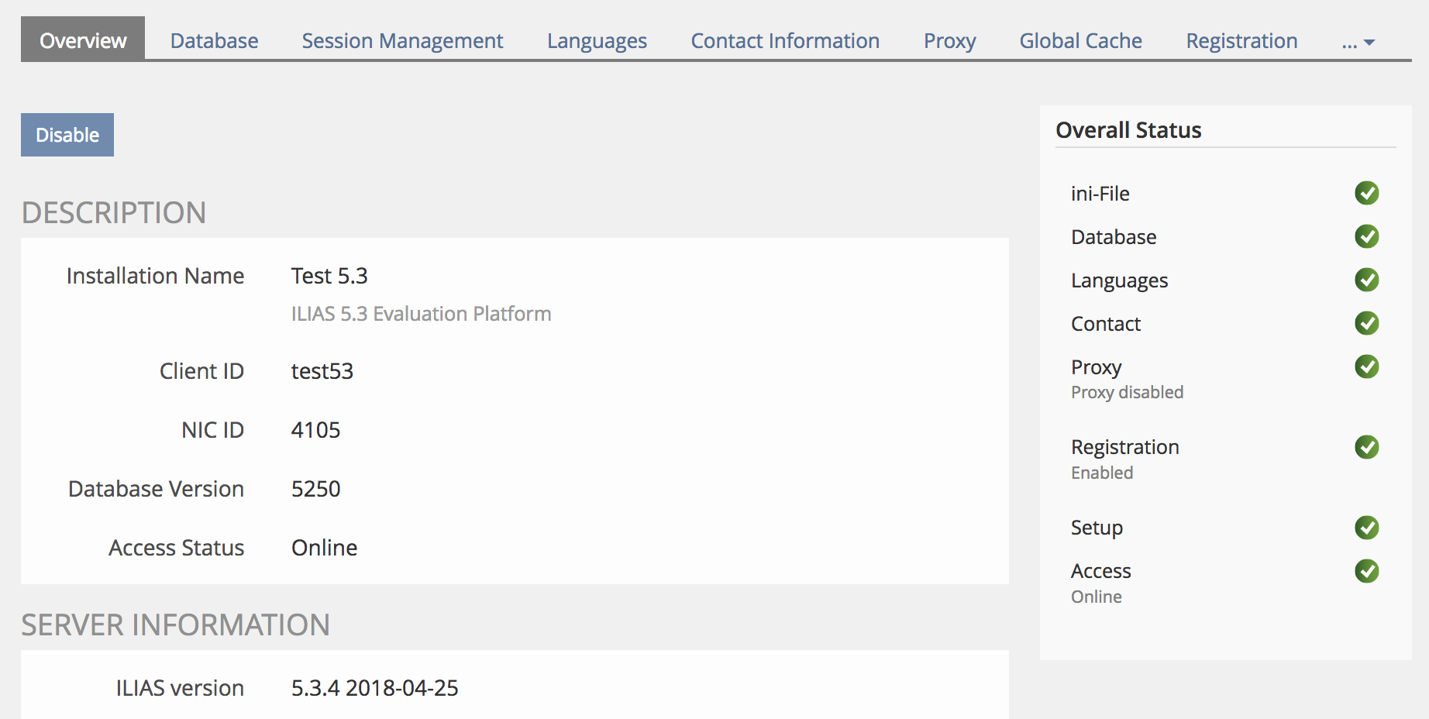Screen dimensions: 1429x719
Task: Click the ini-File green checkmark icon
Action: pos(1366,193)
